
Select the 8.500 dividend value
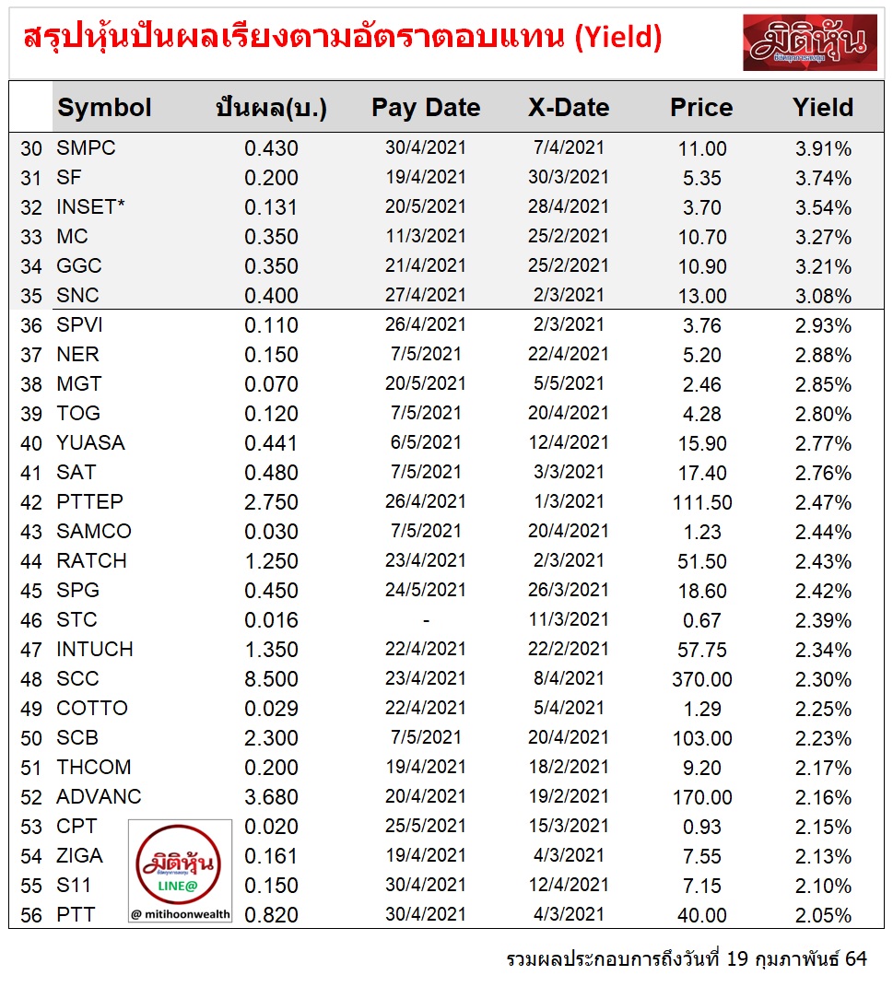(271, 679)
